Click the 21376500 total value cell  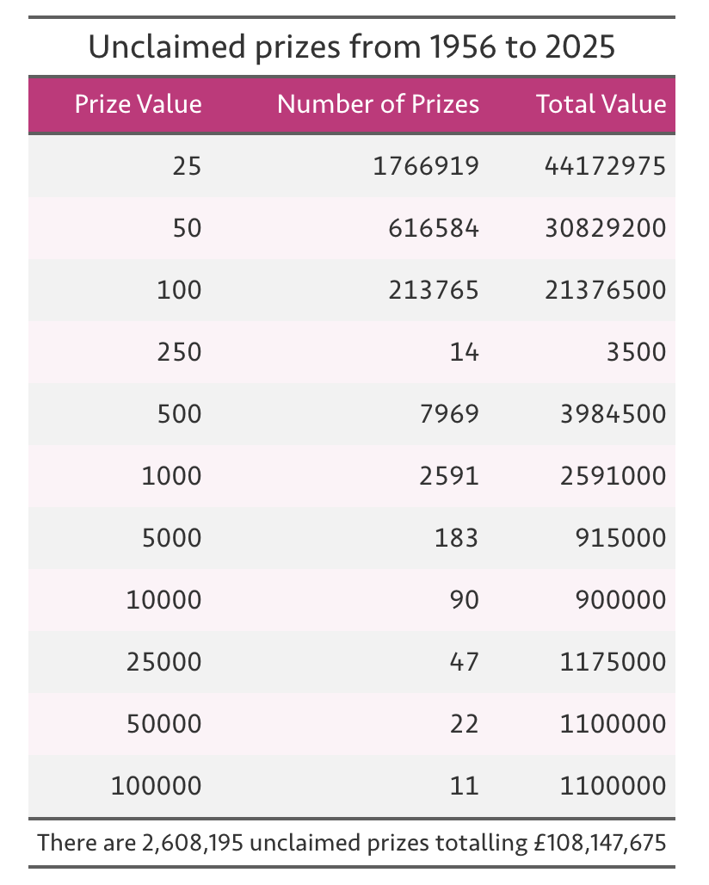pos(605,290)
